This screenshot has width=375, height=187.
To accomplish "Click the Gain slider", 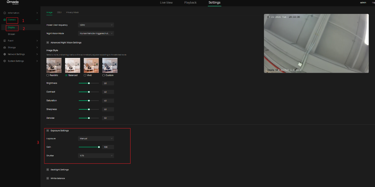I will click(x=89, y=147).
